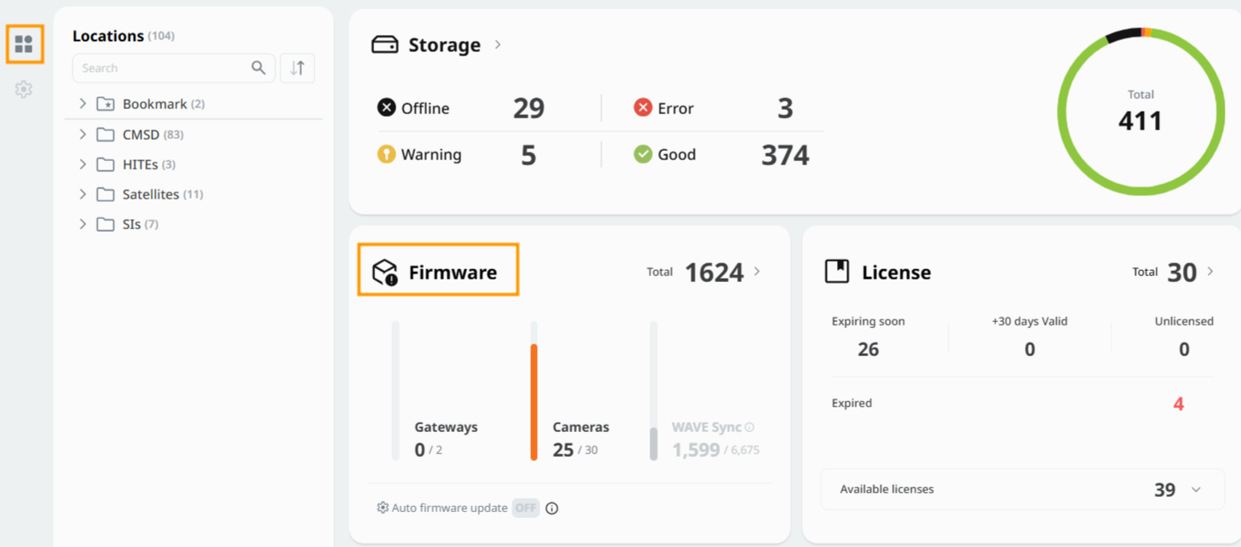Click the Satellites folder icon

coord(106,194)
